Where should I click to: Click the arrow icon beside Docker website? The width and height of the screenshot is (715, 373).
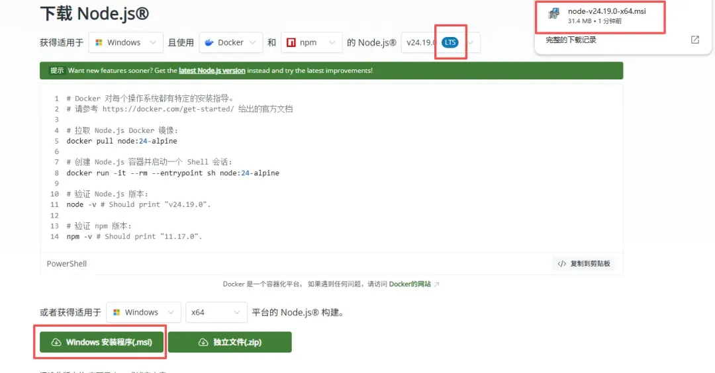(437, 284)
